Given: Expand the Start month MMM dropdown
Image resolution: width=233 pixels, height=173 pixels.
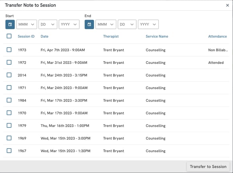Looking at the screenshot, I should 26,24.
